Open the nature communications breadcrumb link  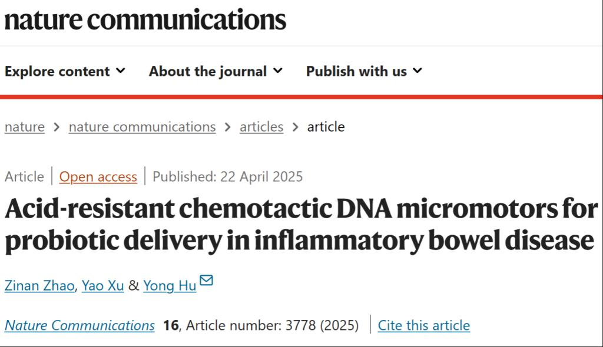click(142, 127)
